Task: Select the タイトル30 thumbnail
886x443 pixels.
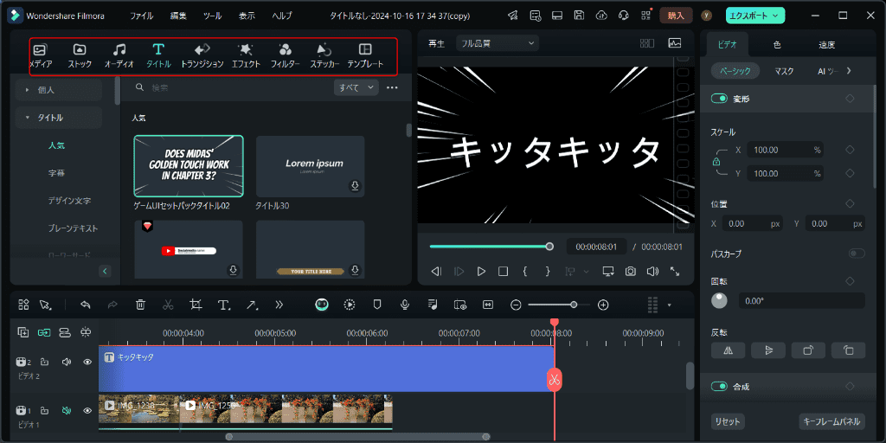Action: (311, 166)
